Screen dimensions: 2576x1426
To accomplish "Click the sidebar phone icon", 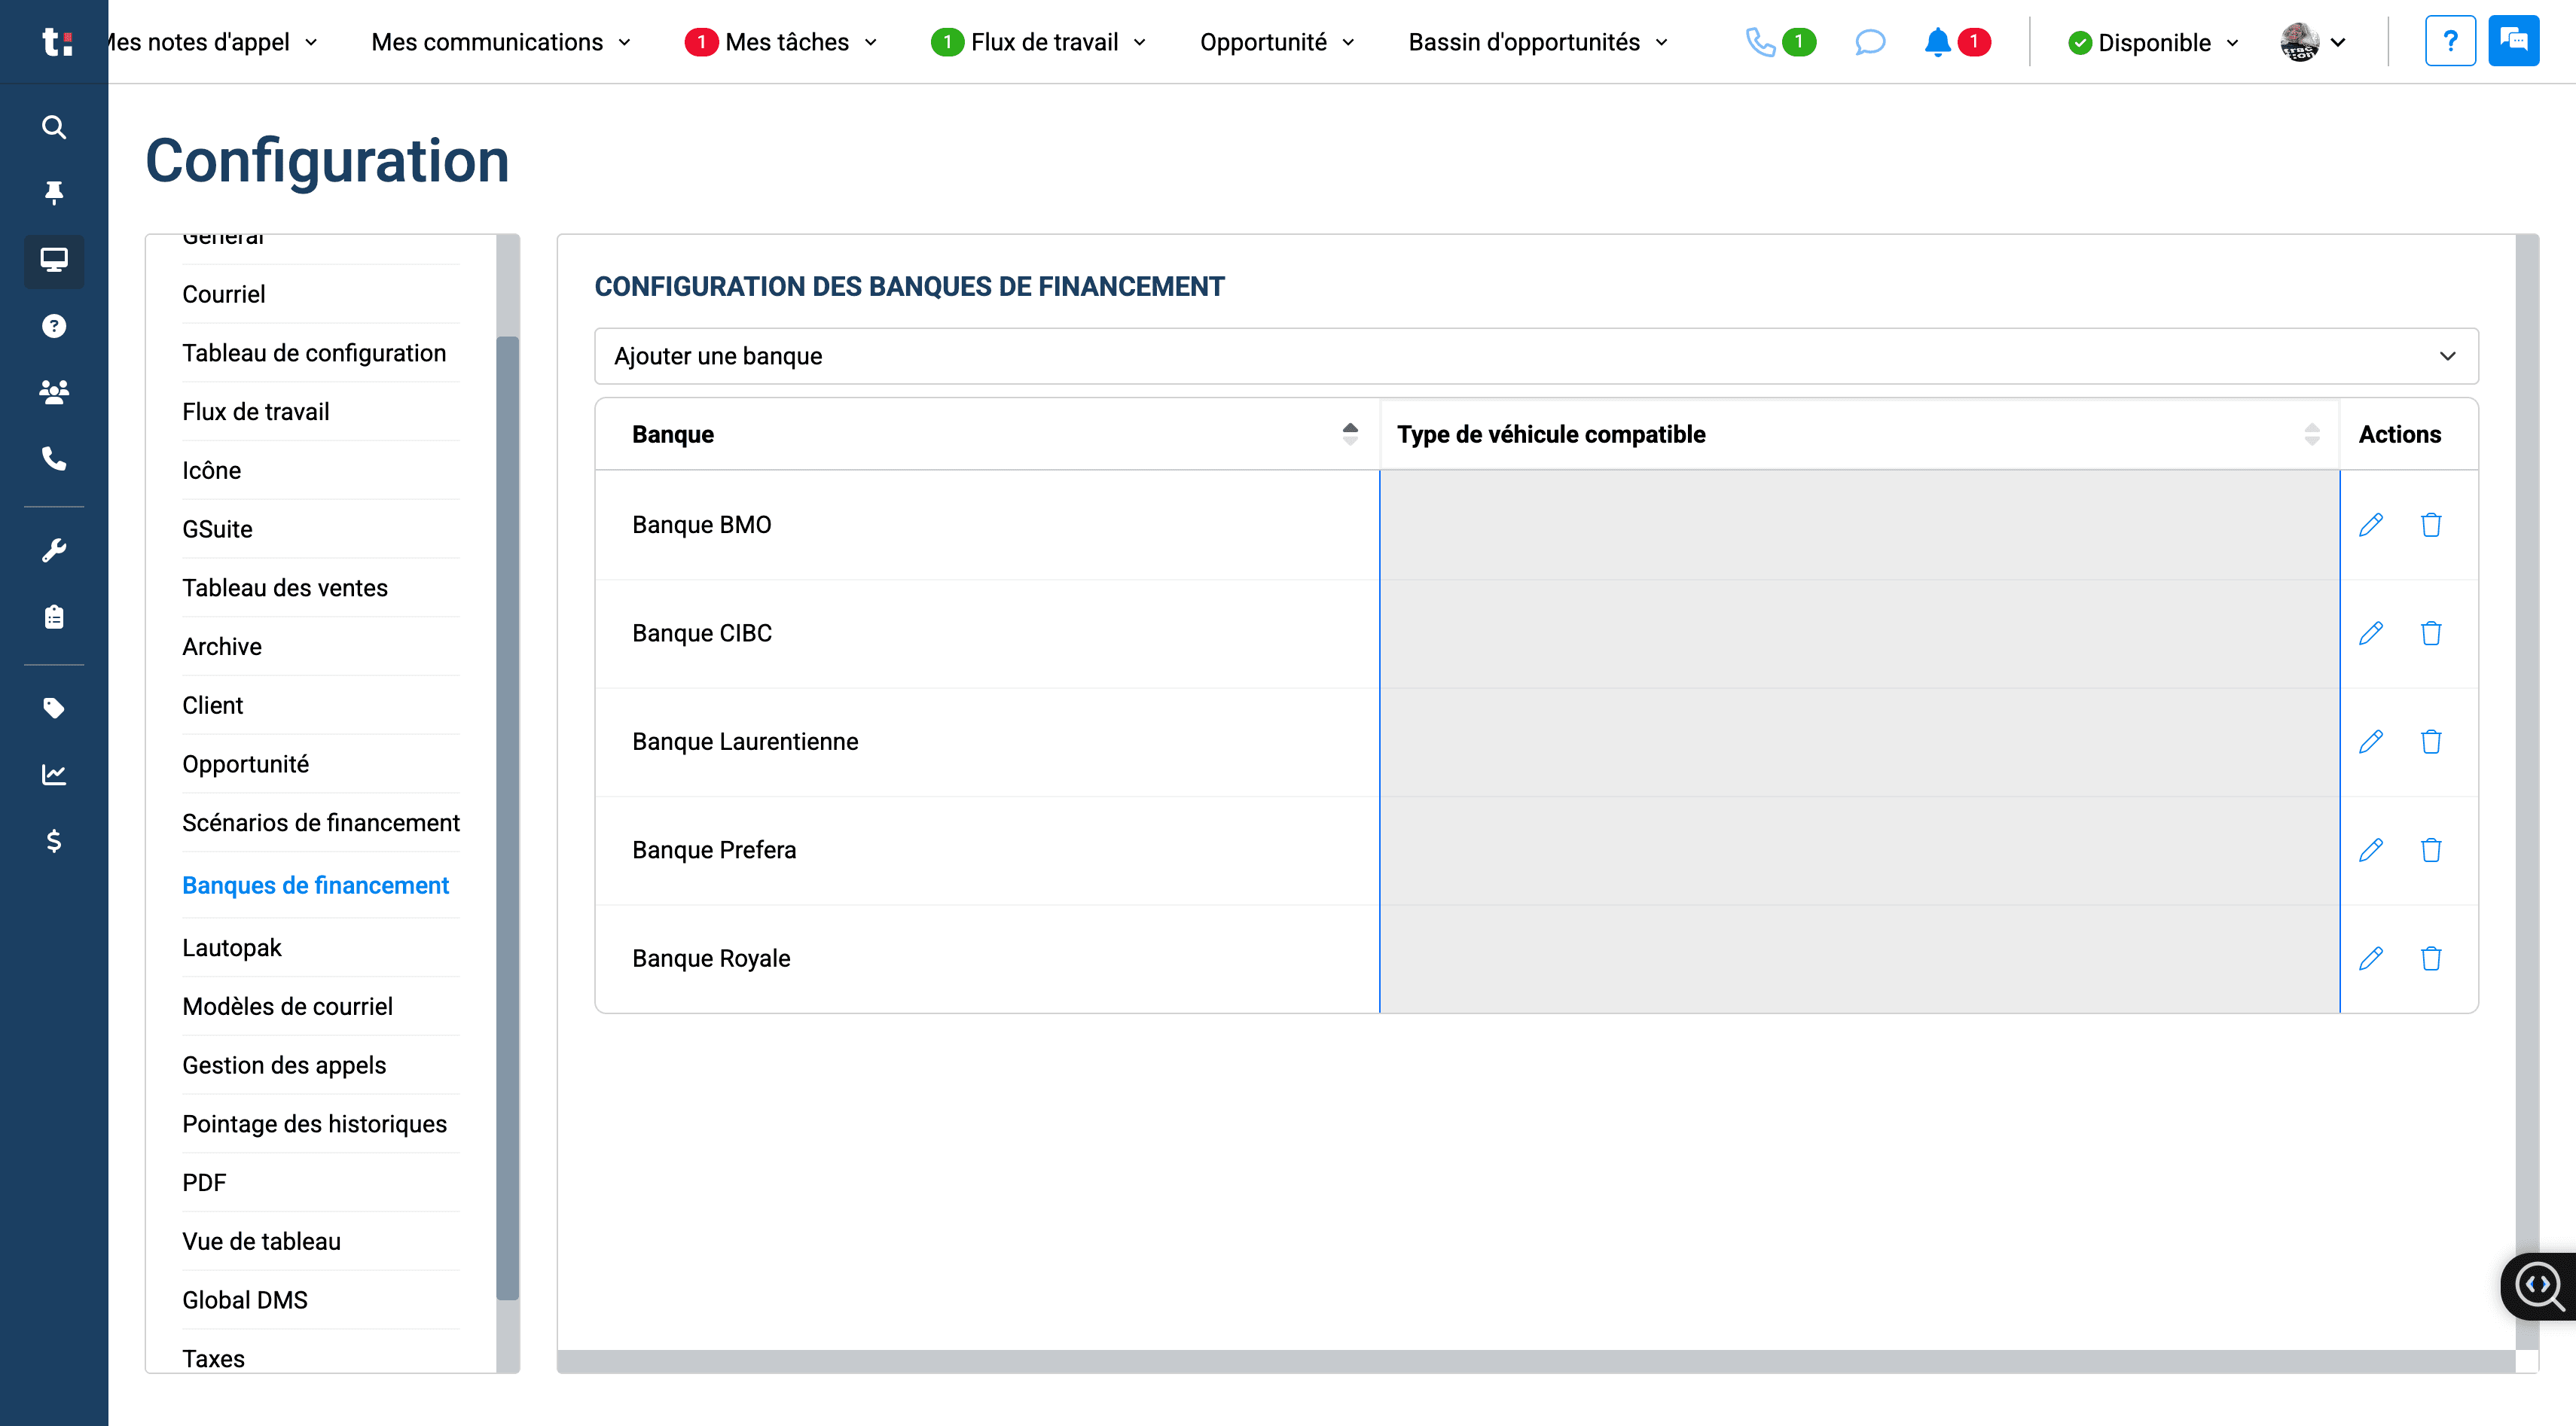I will coord(54,459).
